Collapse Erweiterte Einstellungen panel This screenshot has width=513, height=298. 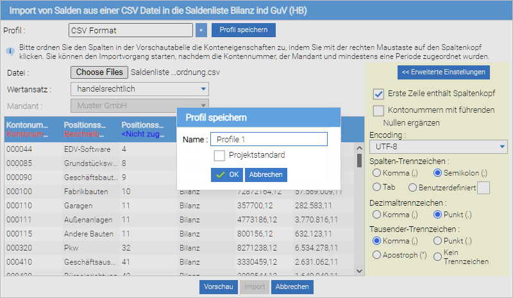point(443,72)
